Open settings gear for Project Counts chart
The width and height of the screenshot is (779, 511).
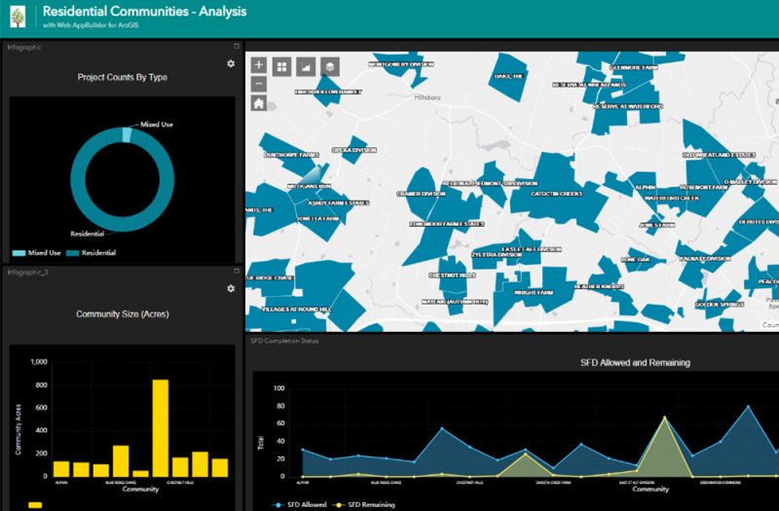pyautogui.click(x=231, y=63)
